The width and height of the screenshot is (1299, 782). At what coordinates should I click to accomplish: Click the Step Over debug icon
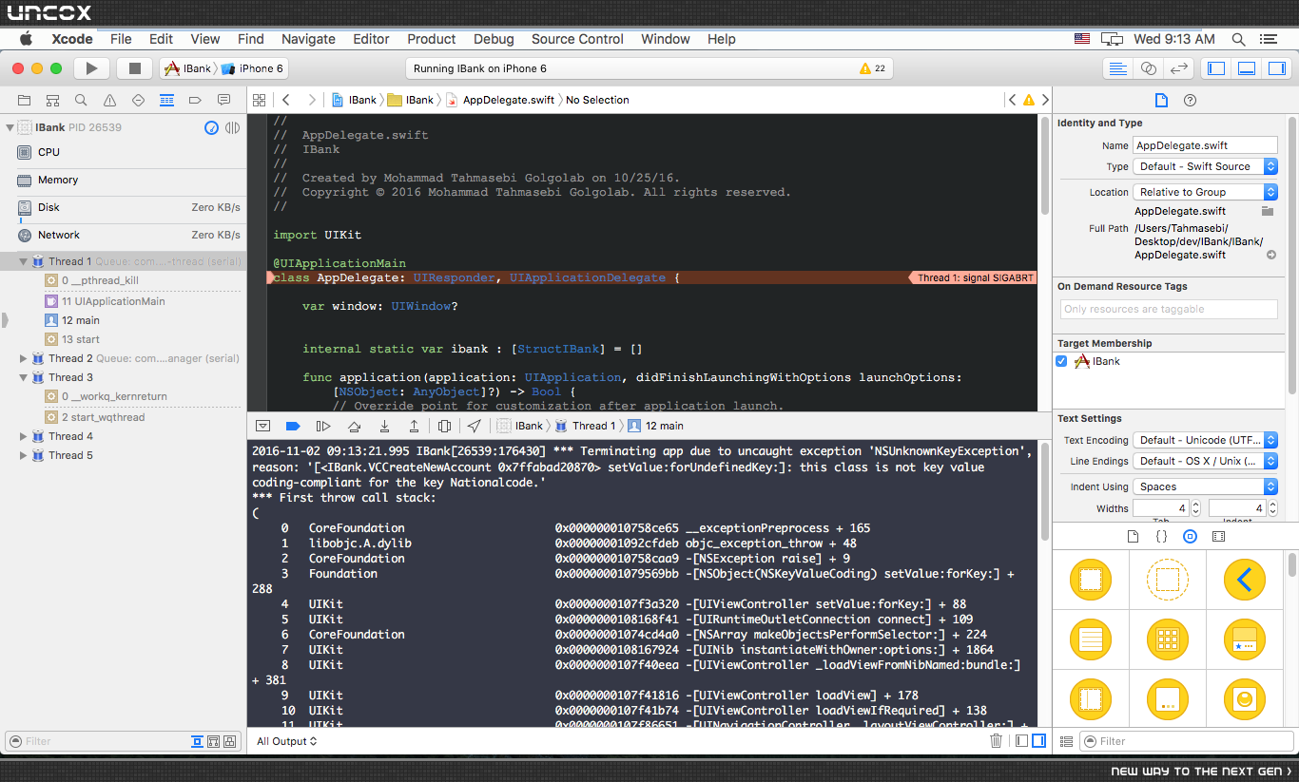(354, 426)
